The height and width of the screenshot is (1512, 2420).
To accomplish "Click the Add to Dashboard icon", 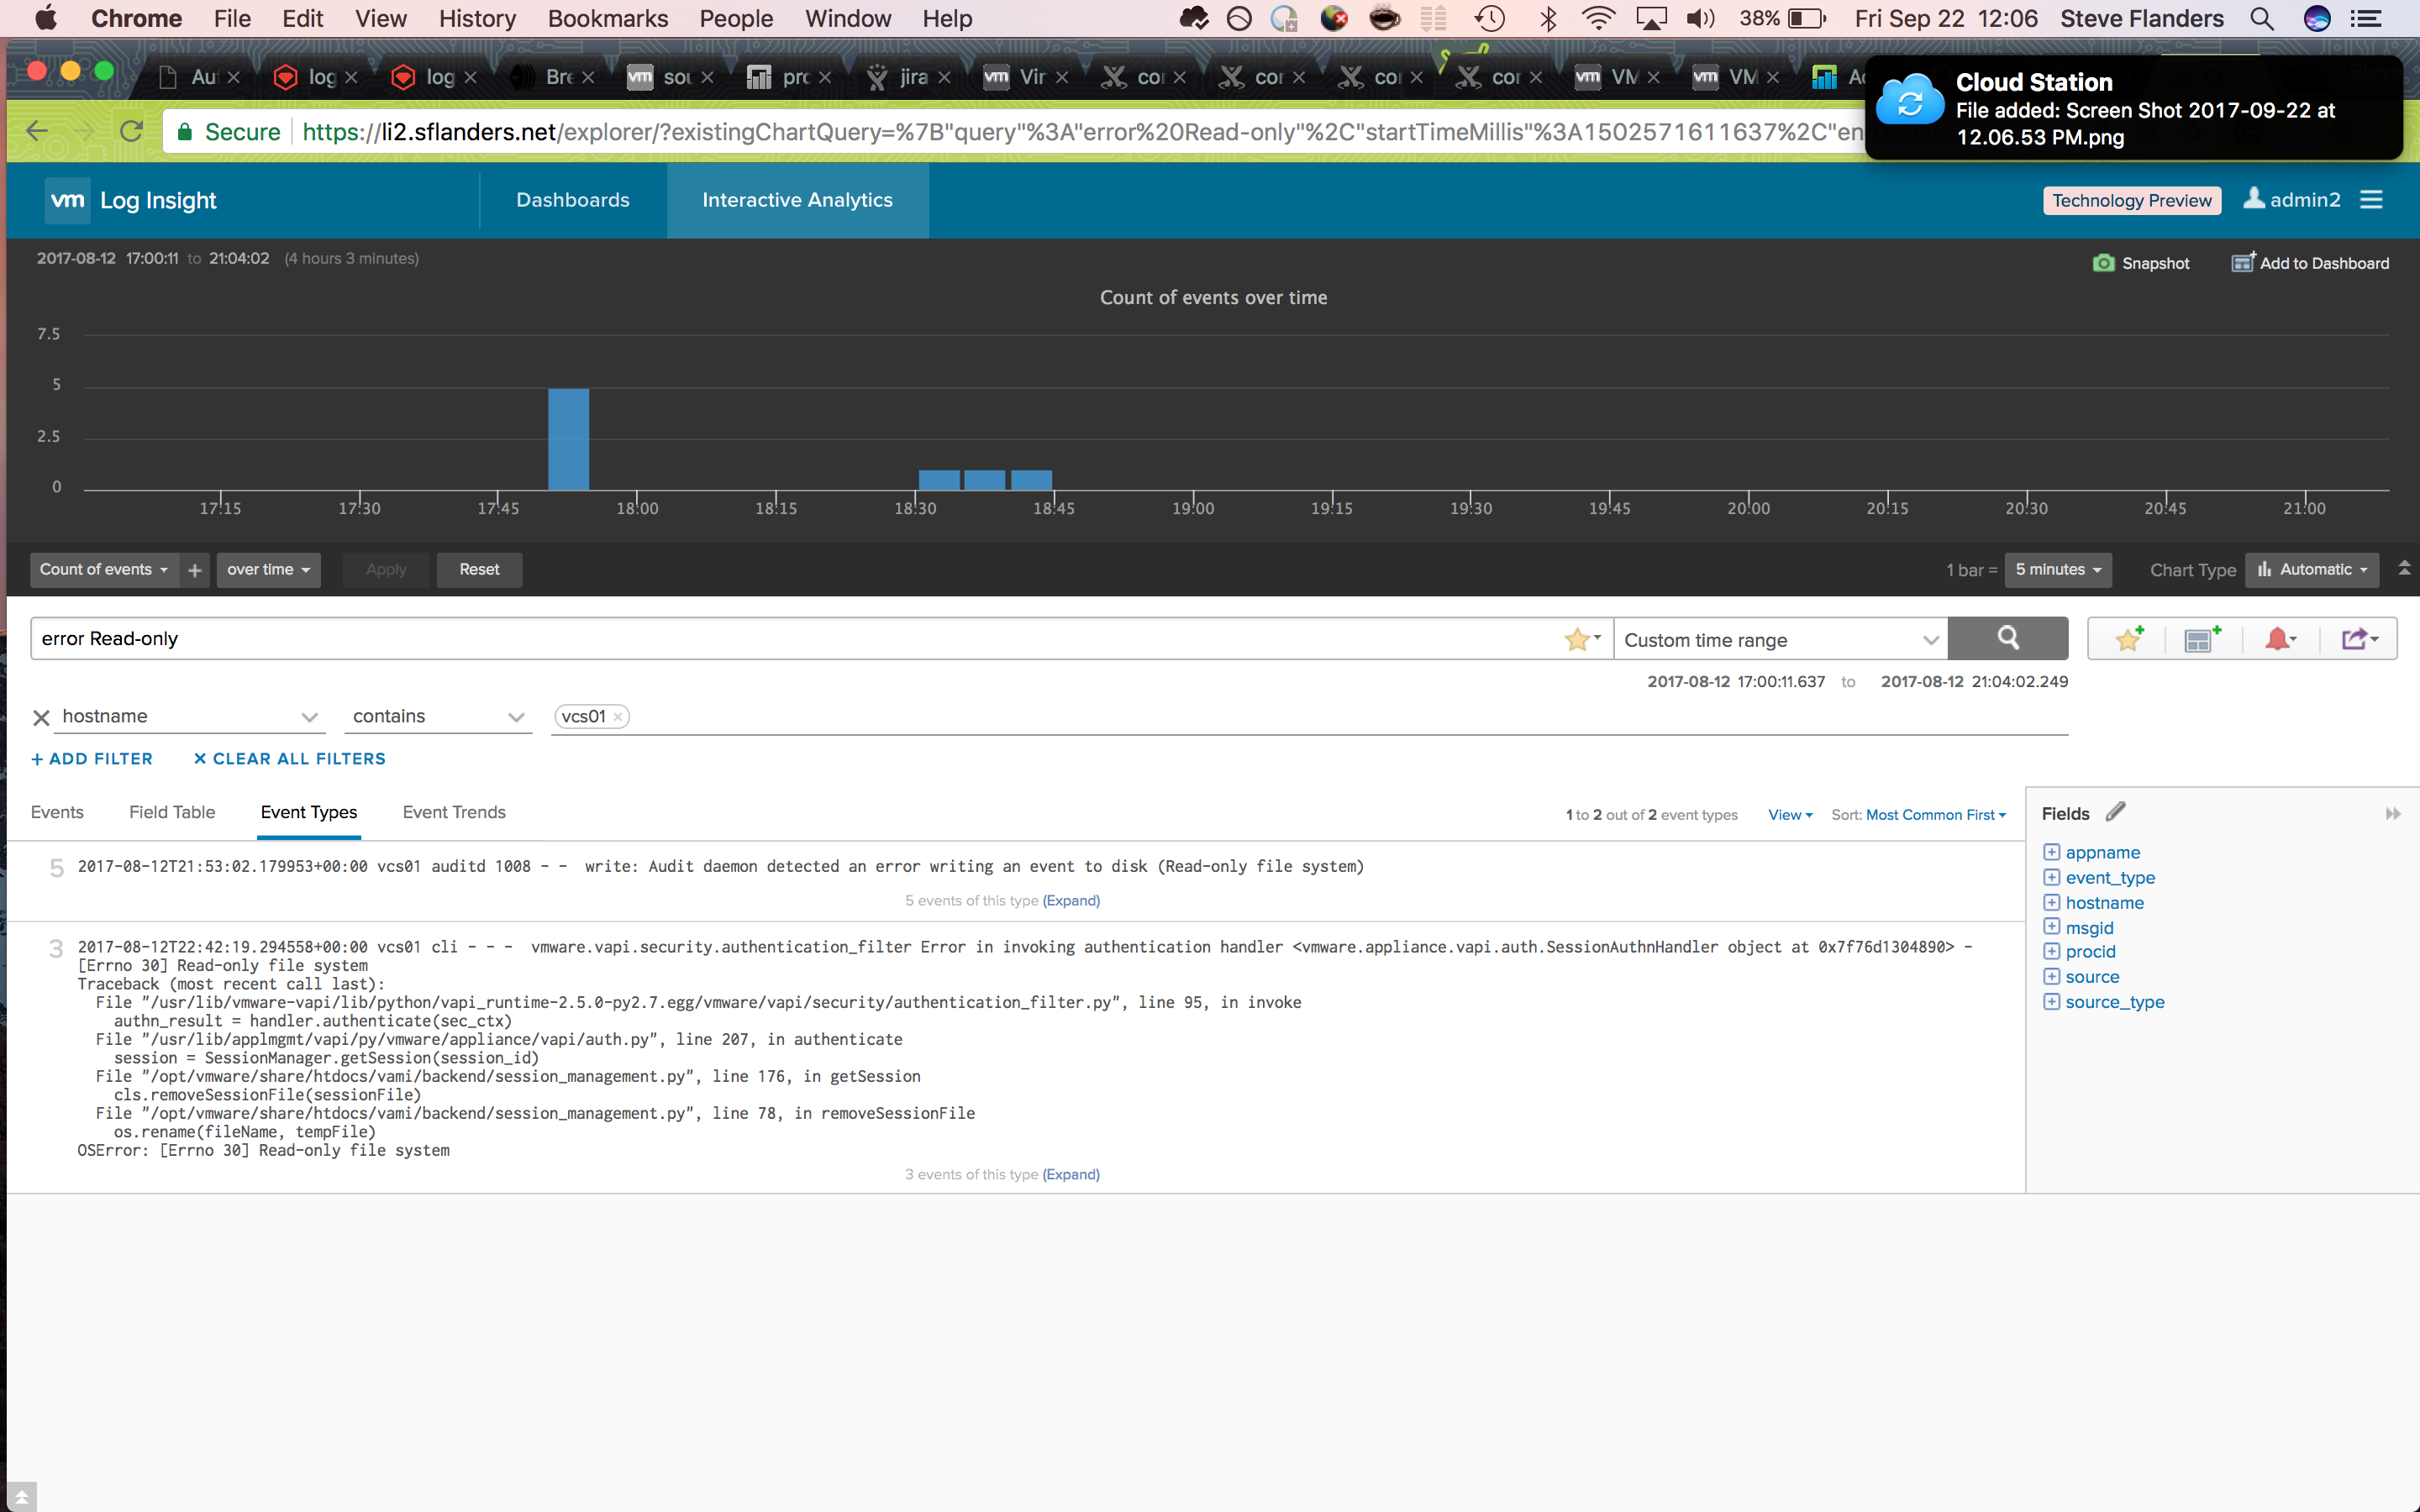I will click(x=2243, y=262).
